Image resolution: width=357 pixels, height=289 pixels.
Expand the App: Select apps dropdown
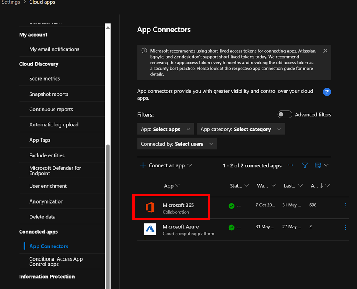tap(165, 129)
